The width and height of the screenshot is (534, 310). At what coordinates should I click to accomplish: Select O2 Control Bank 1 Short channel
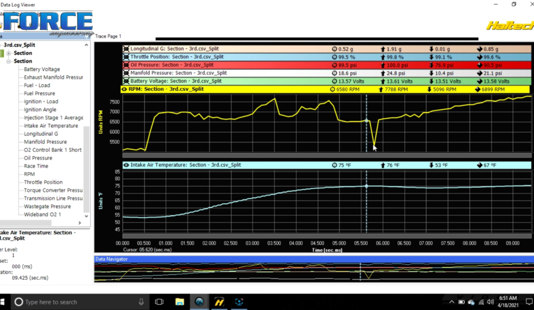53,150
